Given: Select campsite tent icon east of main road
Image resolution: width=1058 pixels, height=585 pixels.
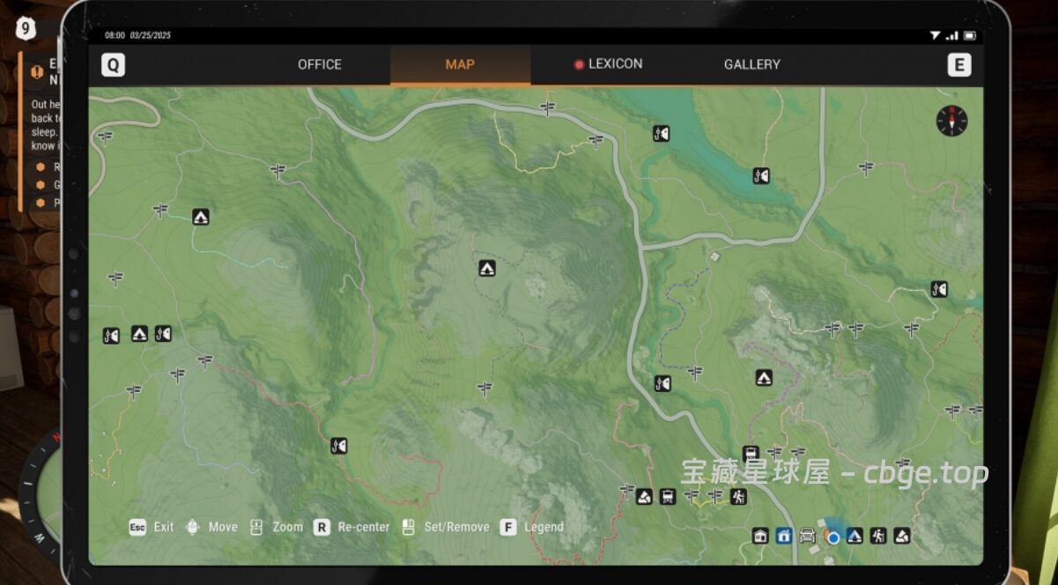Looking at the screenshot, I should [x=764, y=378].
